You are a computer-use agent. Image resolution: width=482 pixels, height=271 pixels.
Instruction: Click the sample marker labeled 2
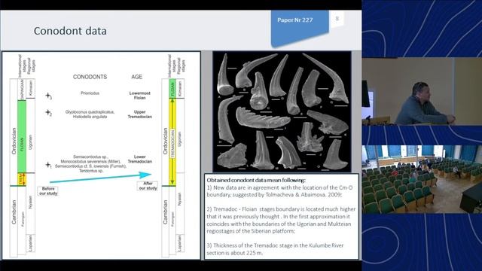click(x=48, y=113)
